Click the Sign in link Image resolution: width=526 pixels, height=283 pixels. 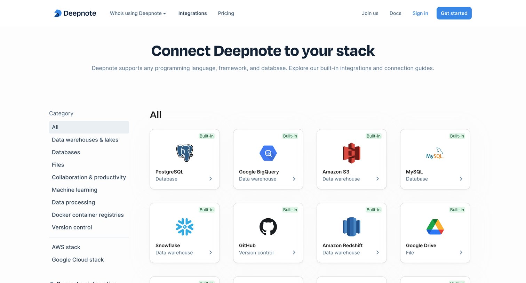[x=420, y=13]
